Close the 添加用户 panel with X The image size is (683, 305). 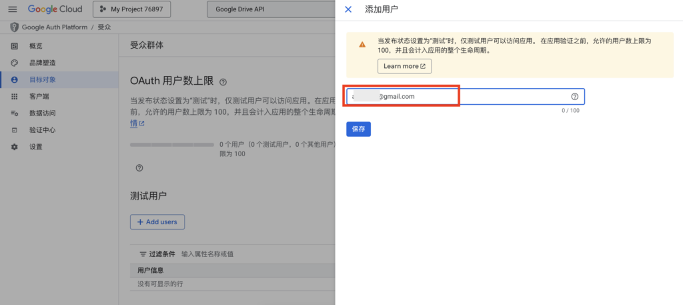[x=348, y=9]
